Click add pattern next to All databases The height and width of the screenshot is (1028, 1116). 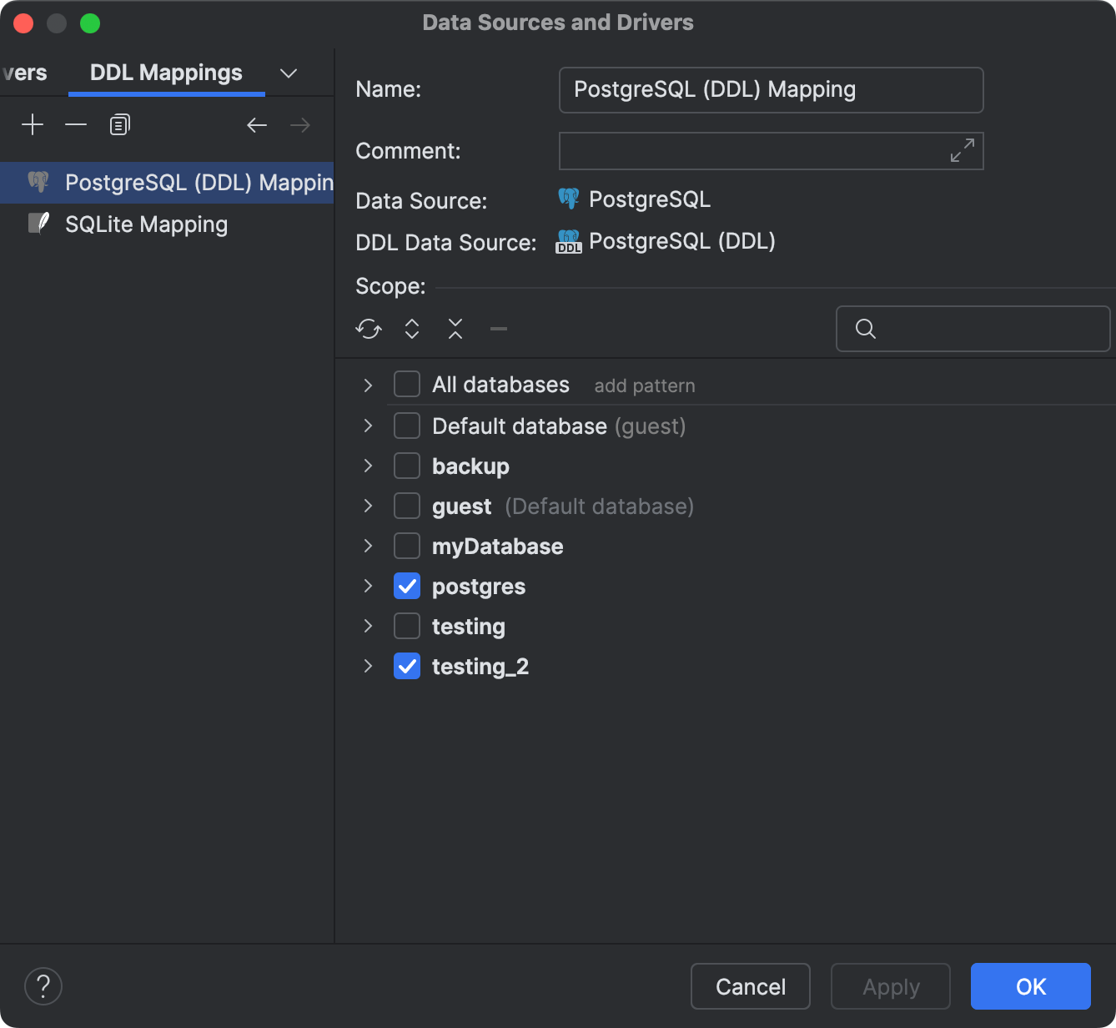click(644, 385)
